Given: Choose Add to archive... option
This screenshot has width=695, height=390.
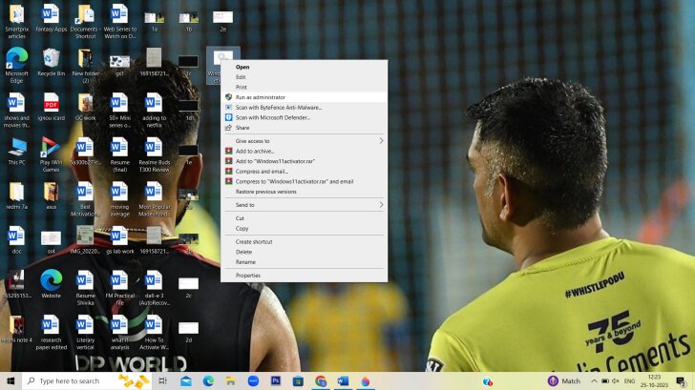Looking at the screenshot, I should [x=304, y=151].
